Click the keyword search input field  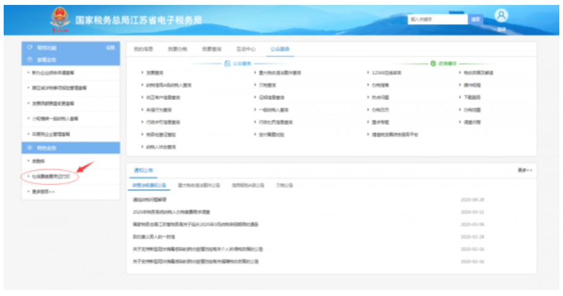click(436, 19)
